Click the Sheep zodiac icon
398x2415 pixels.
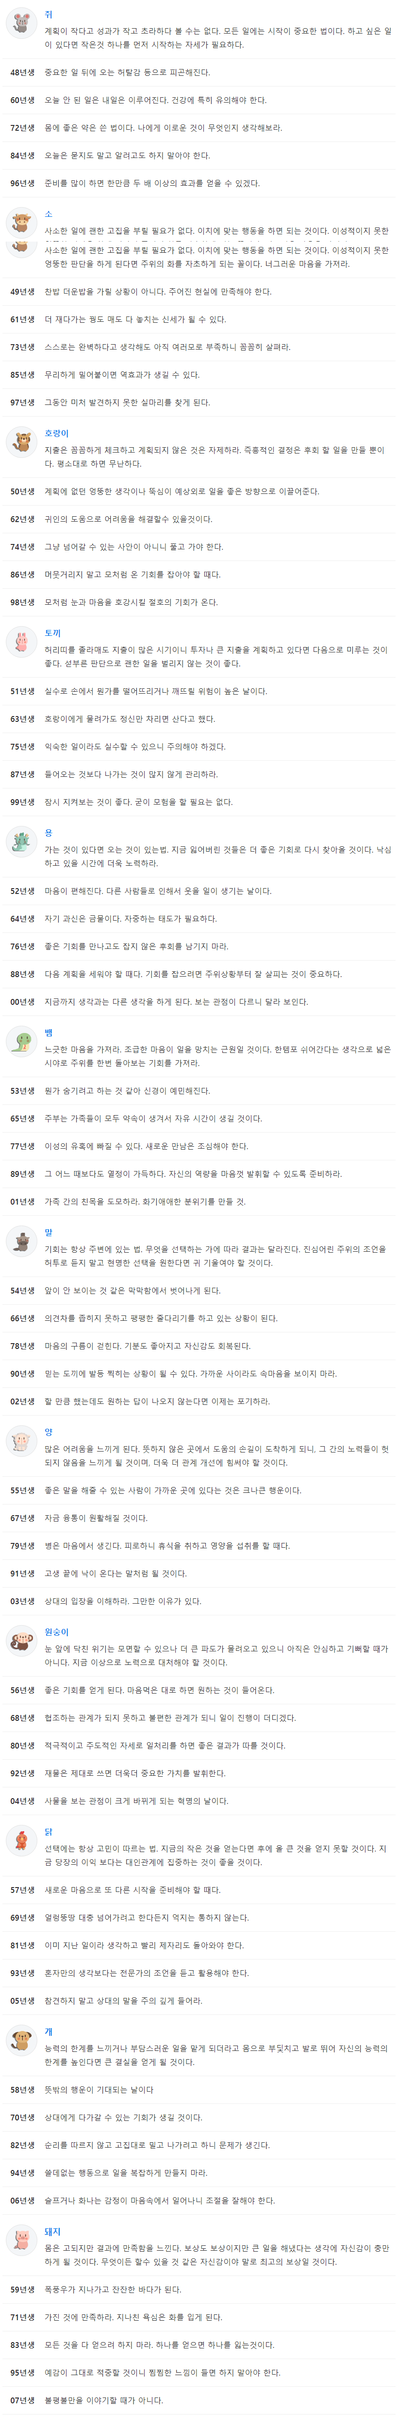20,1440
